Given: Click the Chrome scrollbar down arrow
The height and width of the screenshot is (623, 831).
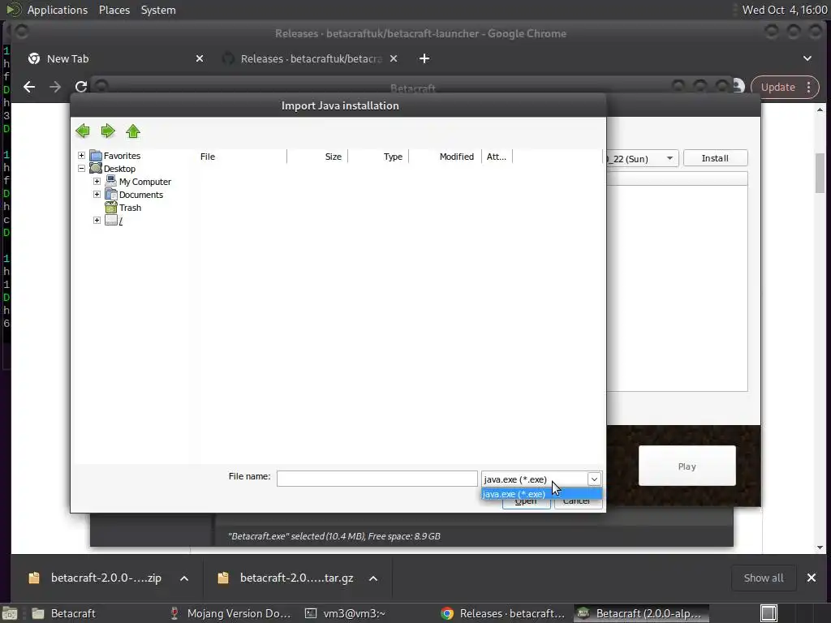Looking at the screenshot, I should tap(820, 548).
